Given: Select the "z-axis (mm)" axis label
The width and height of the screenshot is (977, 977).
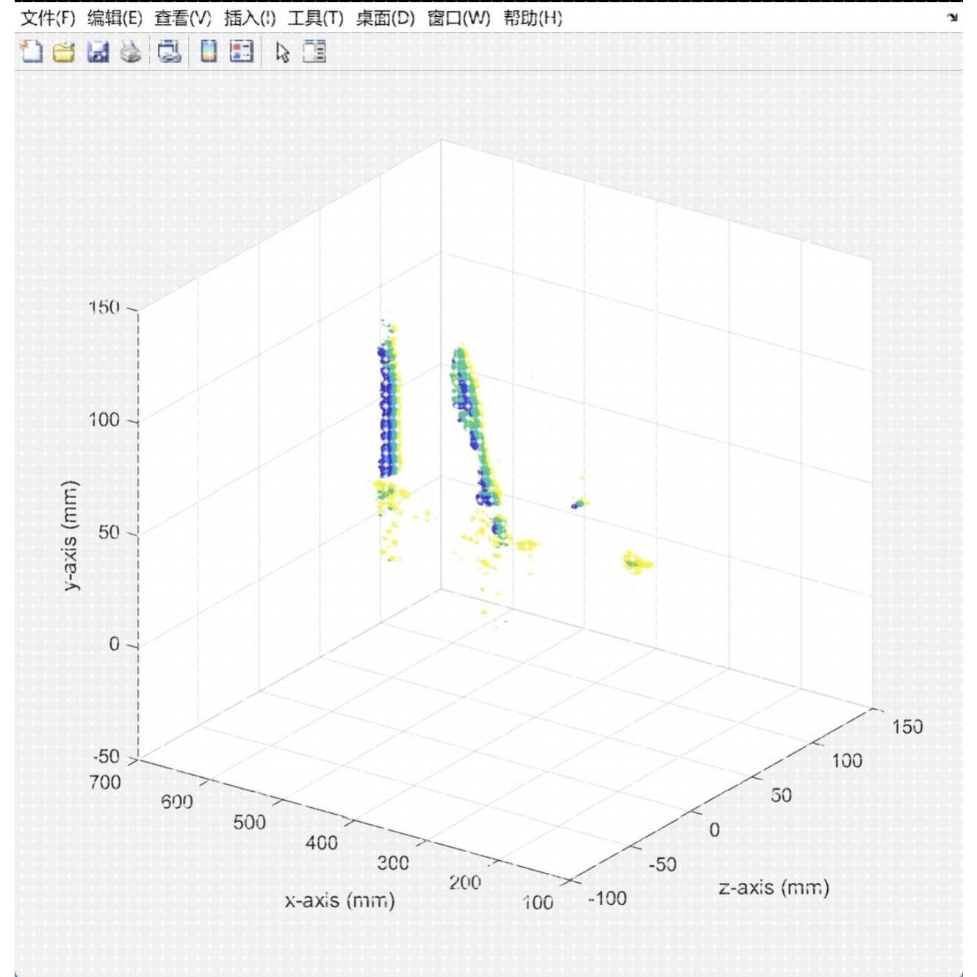Looking at the screenshot, I should pyautogui.click(x=774, y=887).
